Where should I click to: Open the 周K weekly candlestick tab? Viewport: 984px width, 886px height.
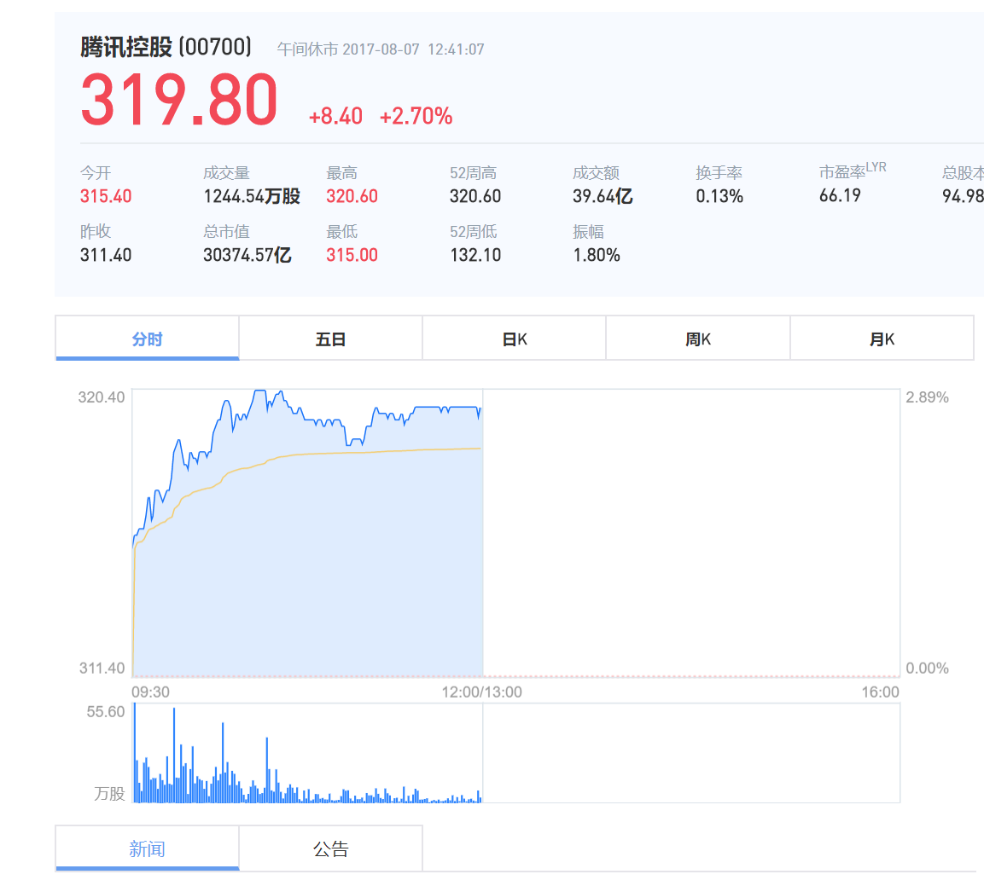tap(698, 339)
